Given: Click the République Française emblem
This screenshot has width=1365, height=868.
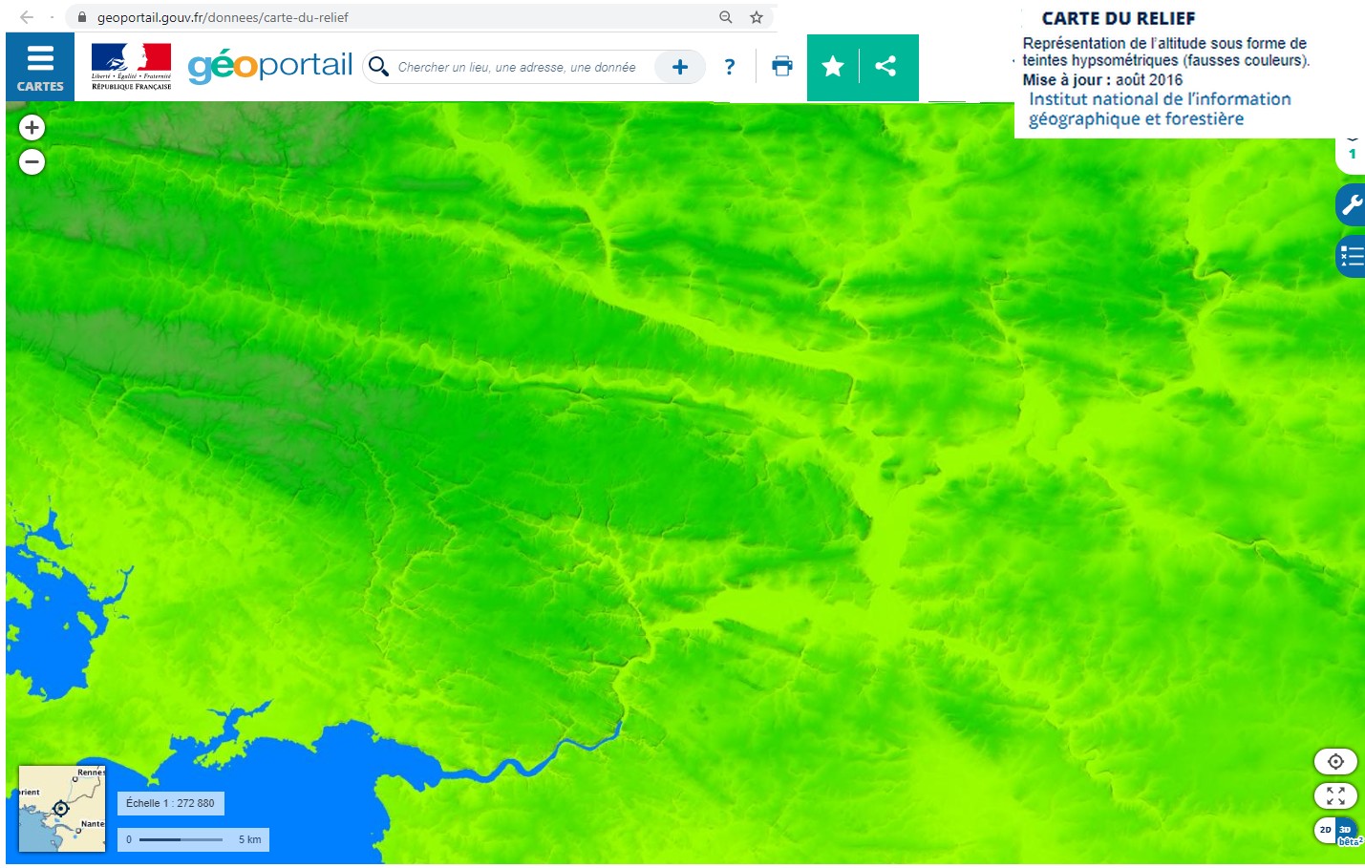Looking at the screenshot, I should (x=132, y=67).
